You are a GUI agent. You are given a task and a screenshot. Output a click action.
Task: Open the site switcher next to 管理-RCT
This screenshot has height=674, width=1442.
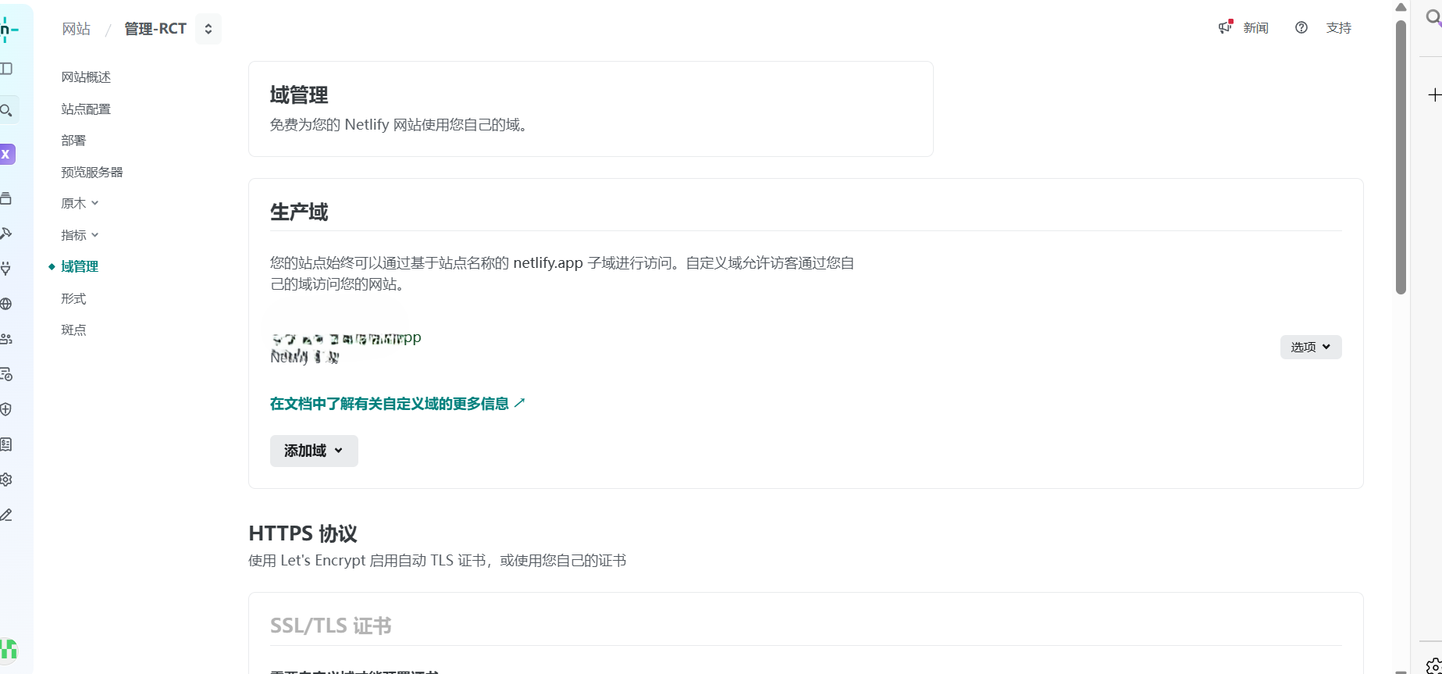(x=208, y=29)
